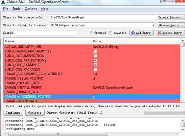This screenshot has height=136, width=185.
Task: Open the File menu
Action: [x=5, y=9]
